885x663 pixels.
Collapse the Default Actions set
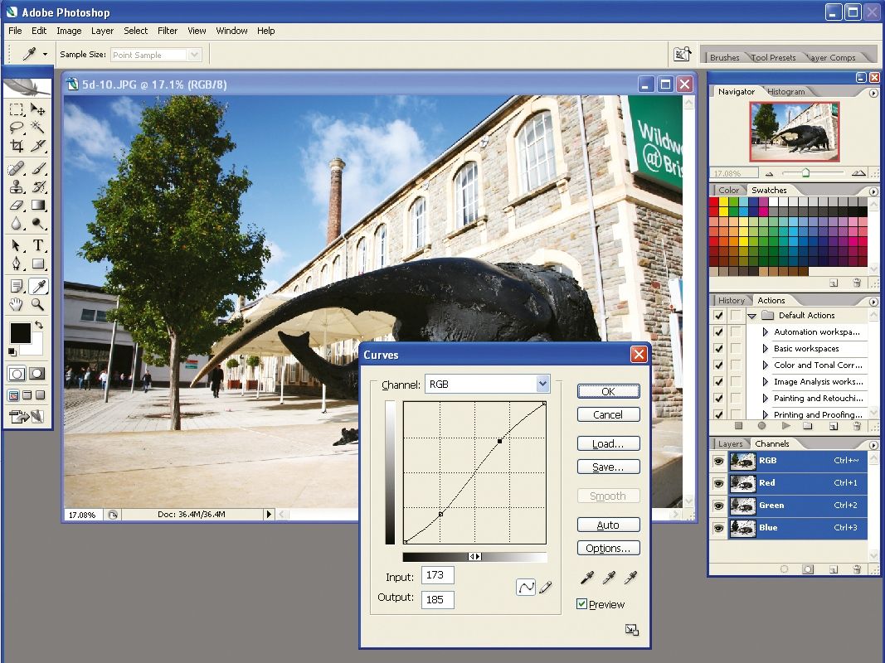(x=754, y=315)
